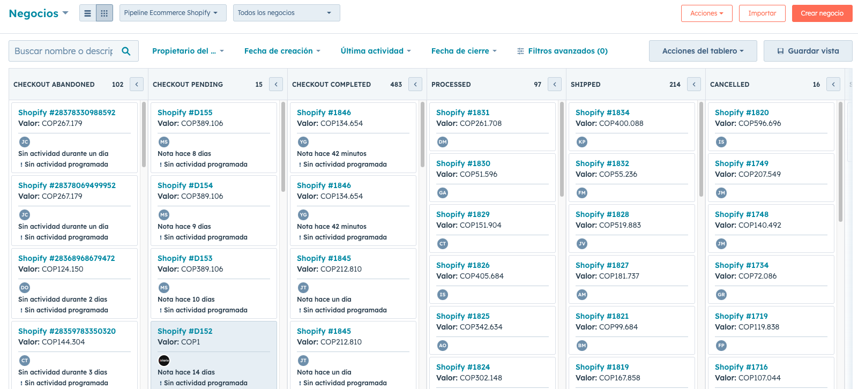Click GA avatar on Shopify #1830 card
This screenshot has height=389, width=858.
[443, 193]
